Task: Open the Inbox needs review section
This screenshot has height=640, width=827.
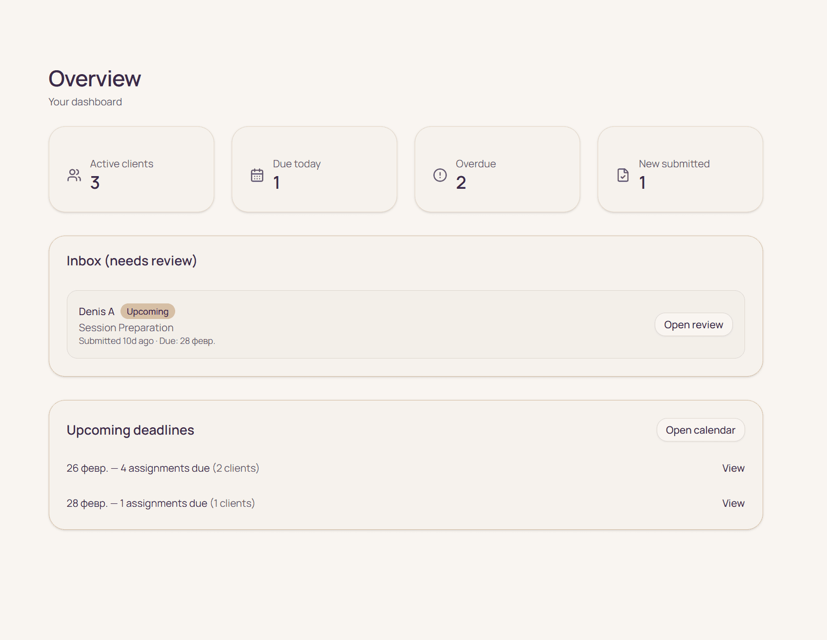Action: click(132, 260)
